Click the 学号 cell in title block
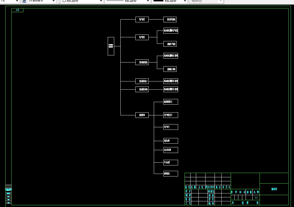This screenshot has height=207, width=294. pyautogui.click(x=211, y=199)
